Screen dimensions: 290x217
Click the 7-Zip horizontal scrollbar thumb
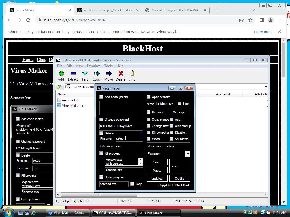coord(99,194)
